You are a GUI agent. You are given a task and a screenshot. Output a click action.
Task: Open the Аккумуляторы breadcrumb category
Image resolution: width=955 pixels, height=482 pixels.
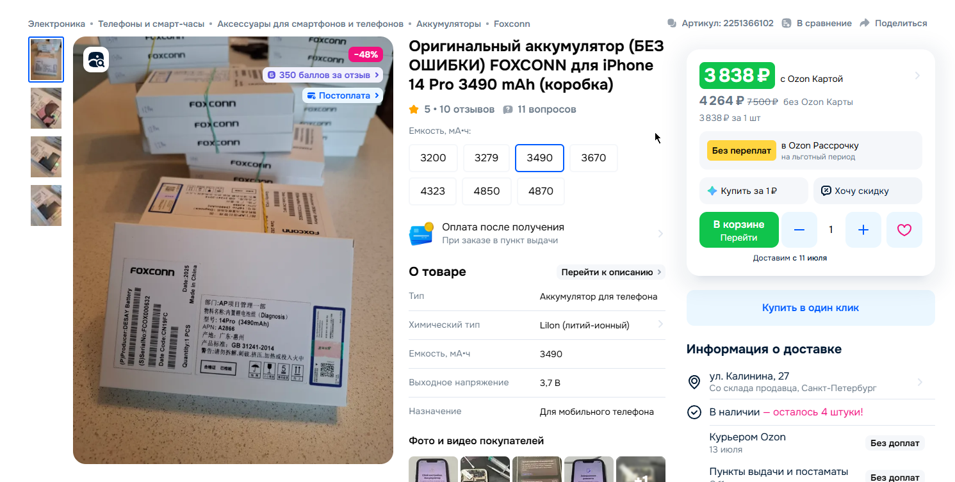click(448, 24)
